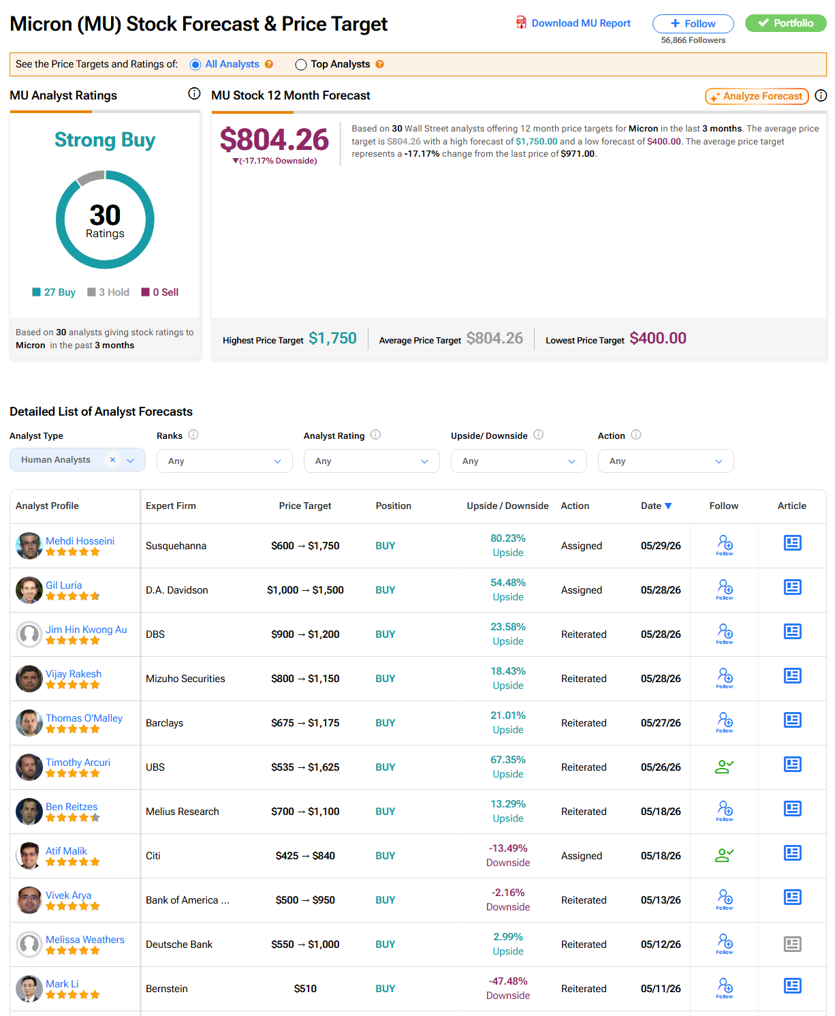Click the greyed article icon for Deutsche Bank
Image resolution: width=835 pixels, height=1016 pixels.
(793, 944)
